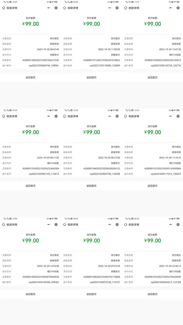183x325 pixels.
Task: Open the three-dot menu in the 08:02 screen
Action: click(x=110, y=224)
